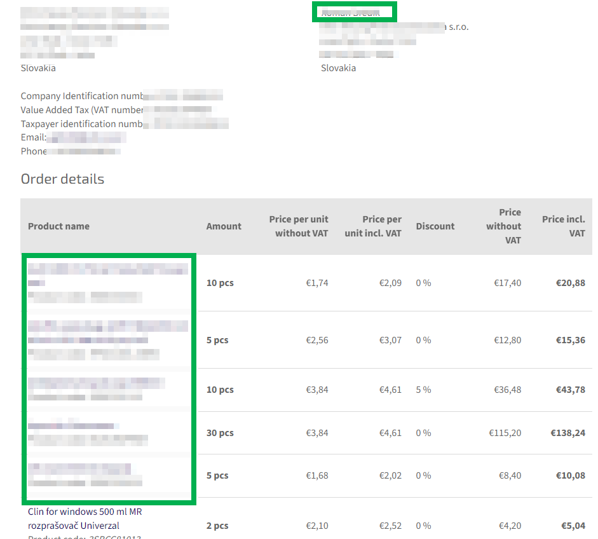This screenshot has width=598, height=539.
Task: Click the Product name column header
Action: (x=58, y=226)
